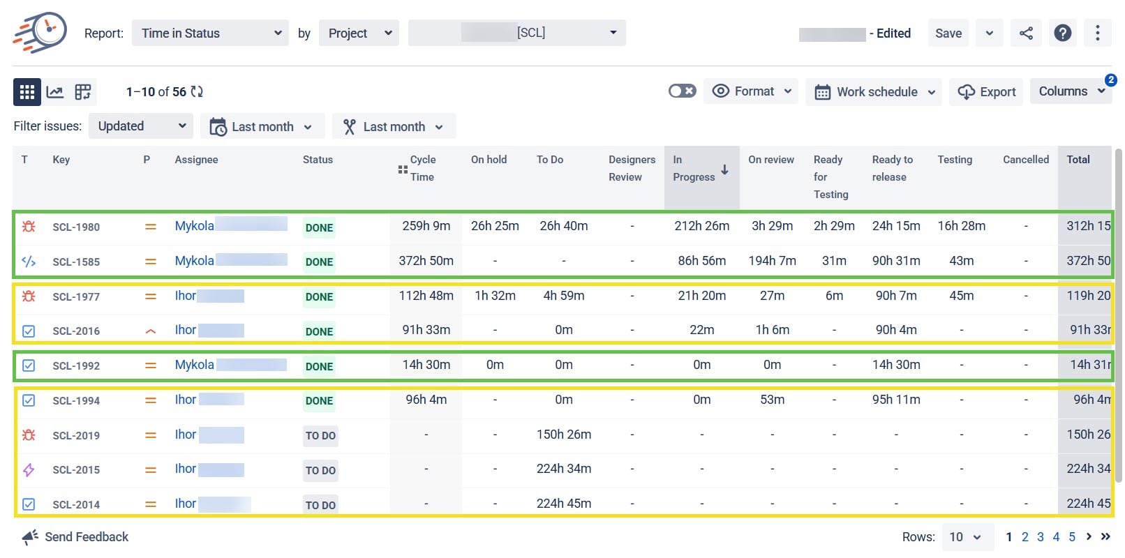Viewport: 1125px width, 558px height.
Task: Click the task checkbox icon for SCL-1992
Action: coord(29,365)
